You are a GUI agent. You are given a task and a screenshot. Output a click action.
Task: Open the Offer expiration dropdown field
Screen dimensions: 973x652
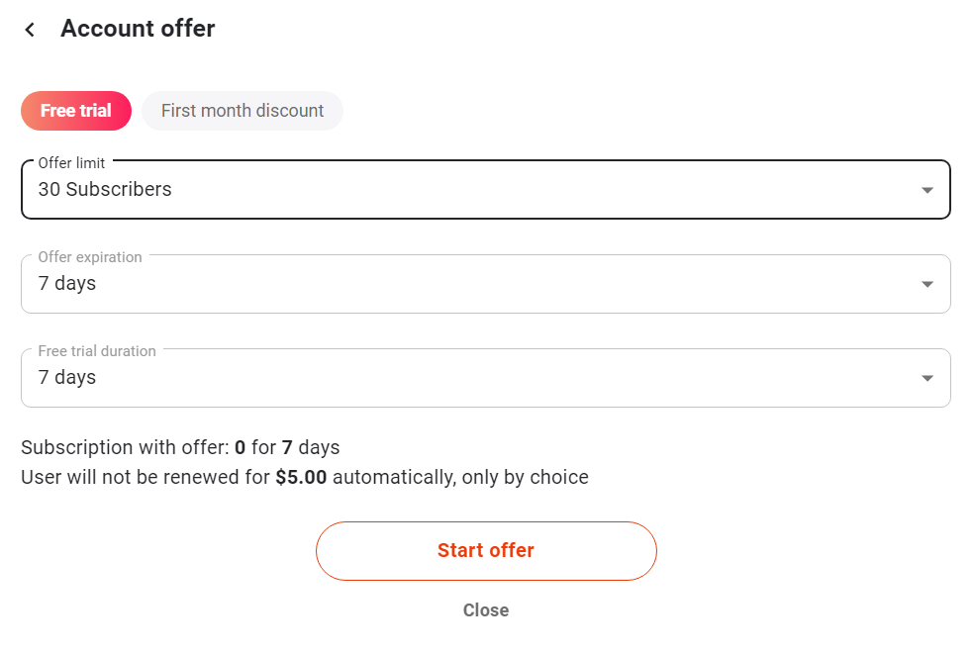[x=485, y=284]
